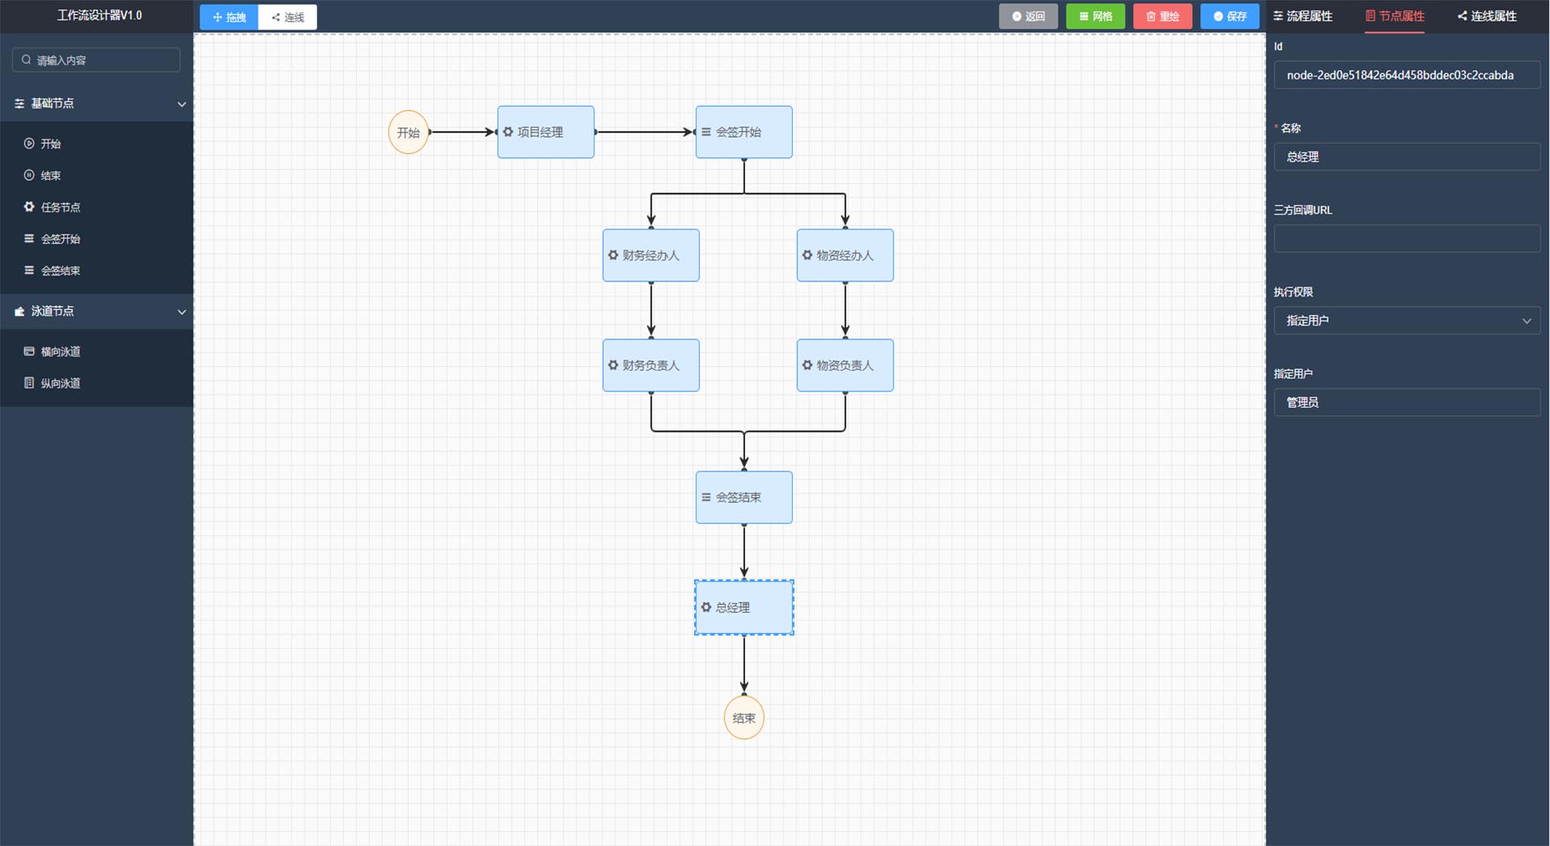1550x846 pixels.
Task: Switch to the 流程属性 tab
Action: (1303, 16)
